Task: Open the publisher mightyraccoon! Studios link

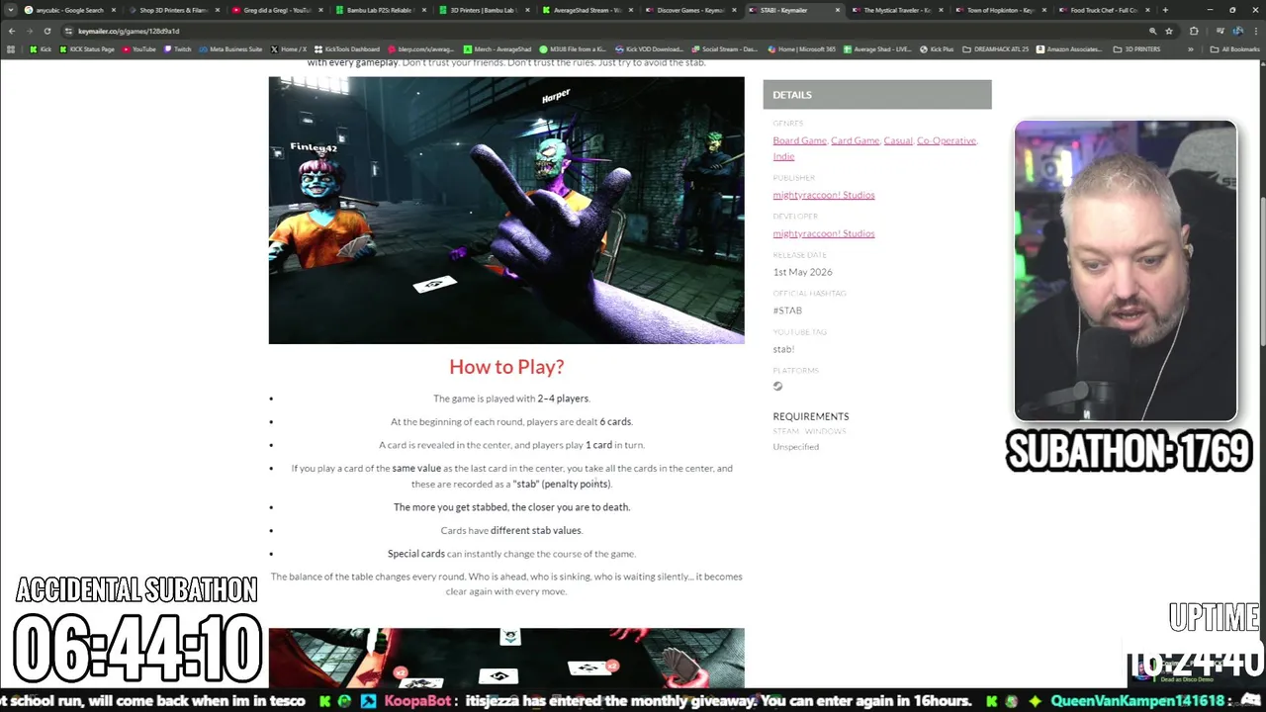Action: coord(824,195)
